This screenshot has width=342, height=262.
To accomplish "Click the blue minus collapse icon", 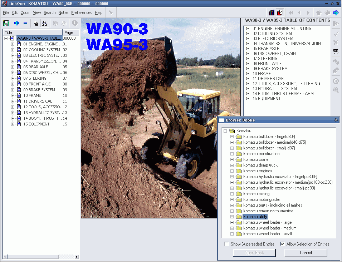I will [x=25, y=23].
